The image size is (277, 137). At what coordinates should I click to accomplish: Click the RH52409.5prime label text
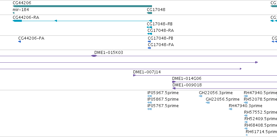261,119
